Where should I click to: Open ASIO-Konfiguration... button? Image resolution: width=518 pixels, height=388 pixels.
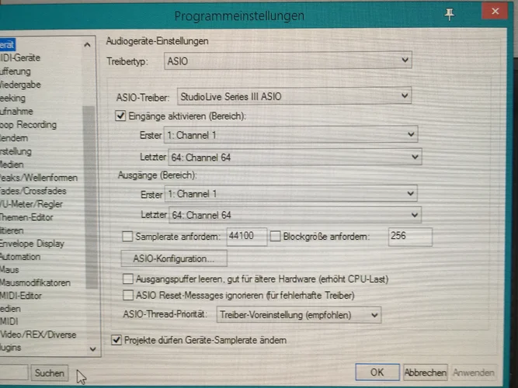coord(174,258)
